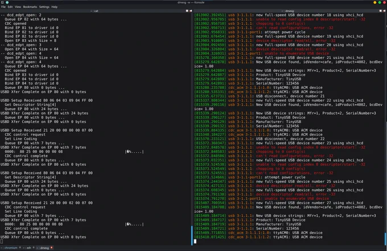
Task: Click 'USB disconnect, device number 22' line
Action: 260,139
